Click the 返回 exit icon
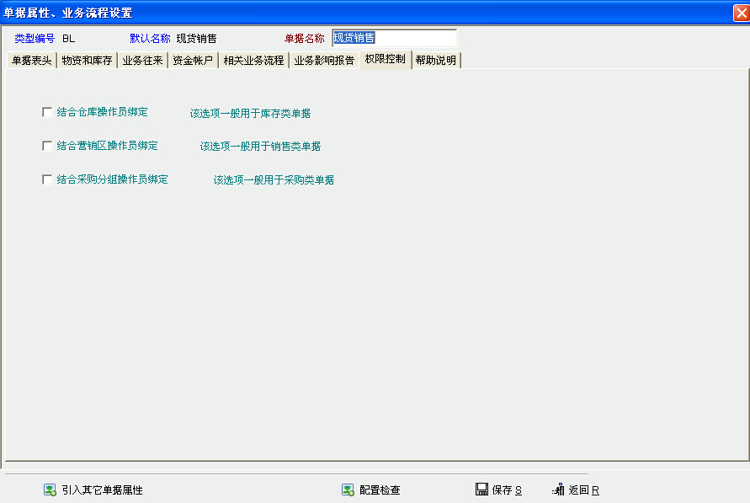Screen dimensions: 750x503 (557, 490)
